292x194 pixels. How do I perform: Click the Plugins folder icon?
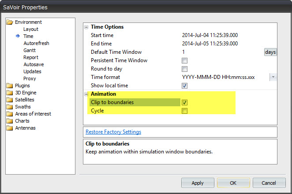(x=10, y=86)
